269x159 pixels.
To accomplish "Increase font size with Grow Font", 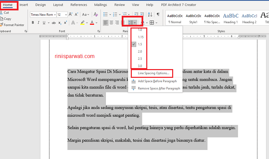I will click(x=71, y=14).
